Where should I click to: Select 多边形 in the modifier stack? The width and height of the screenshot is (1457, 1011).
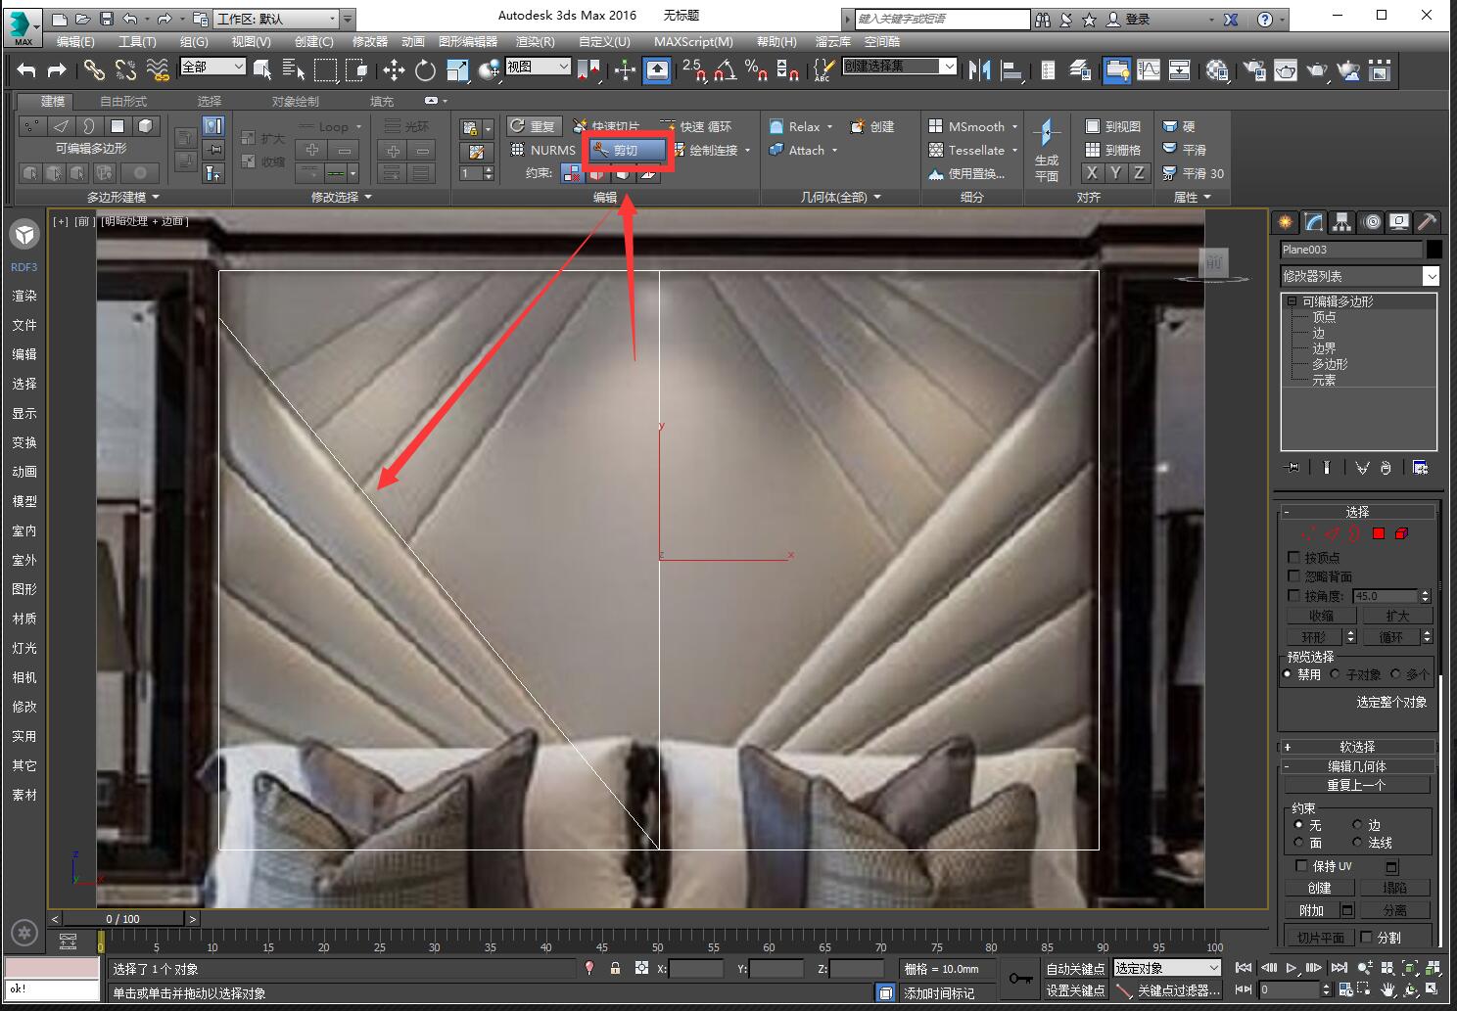coord(1330,364)
